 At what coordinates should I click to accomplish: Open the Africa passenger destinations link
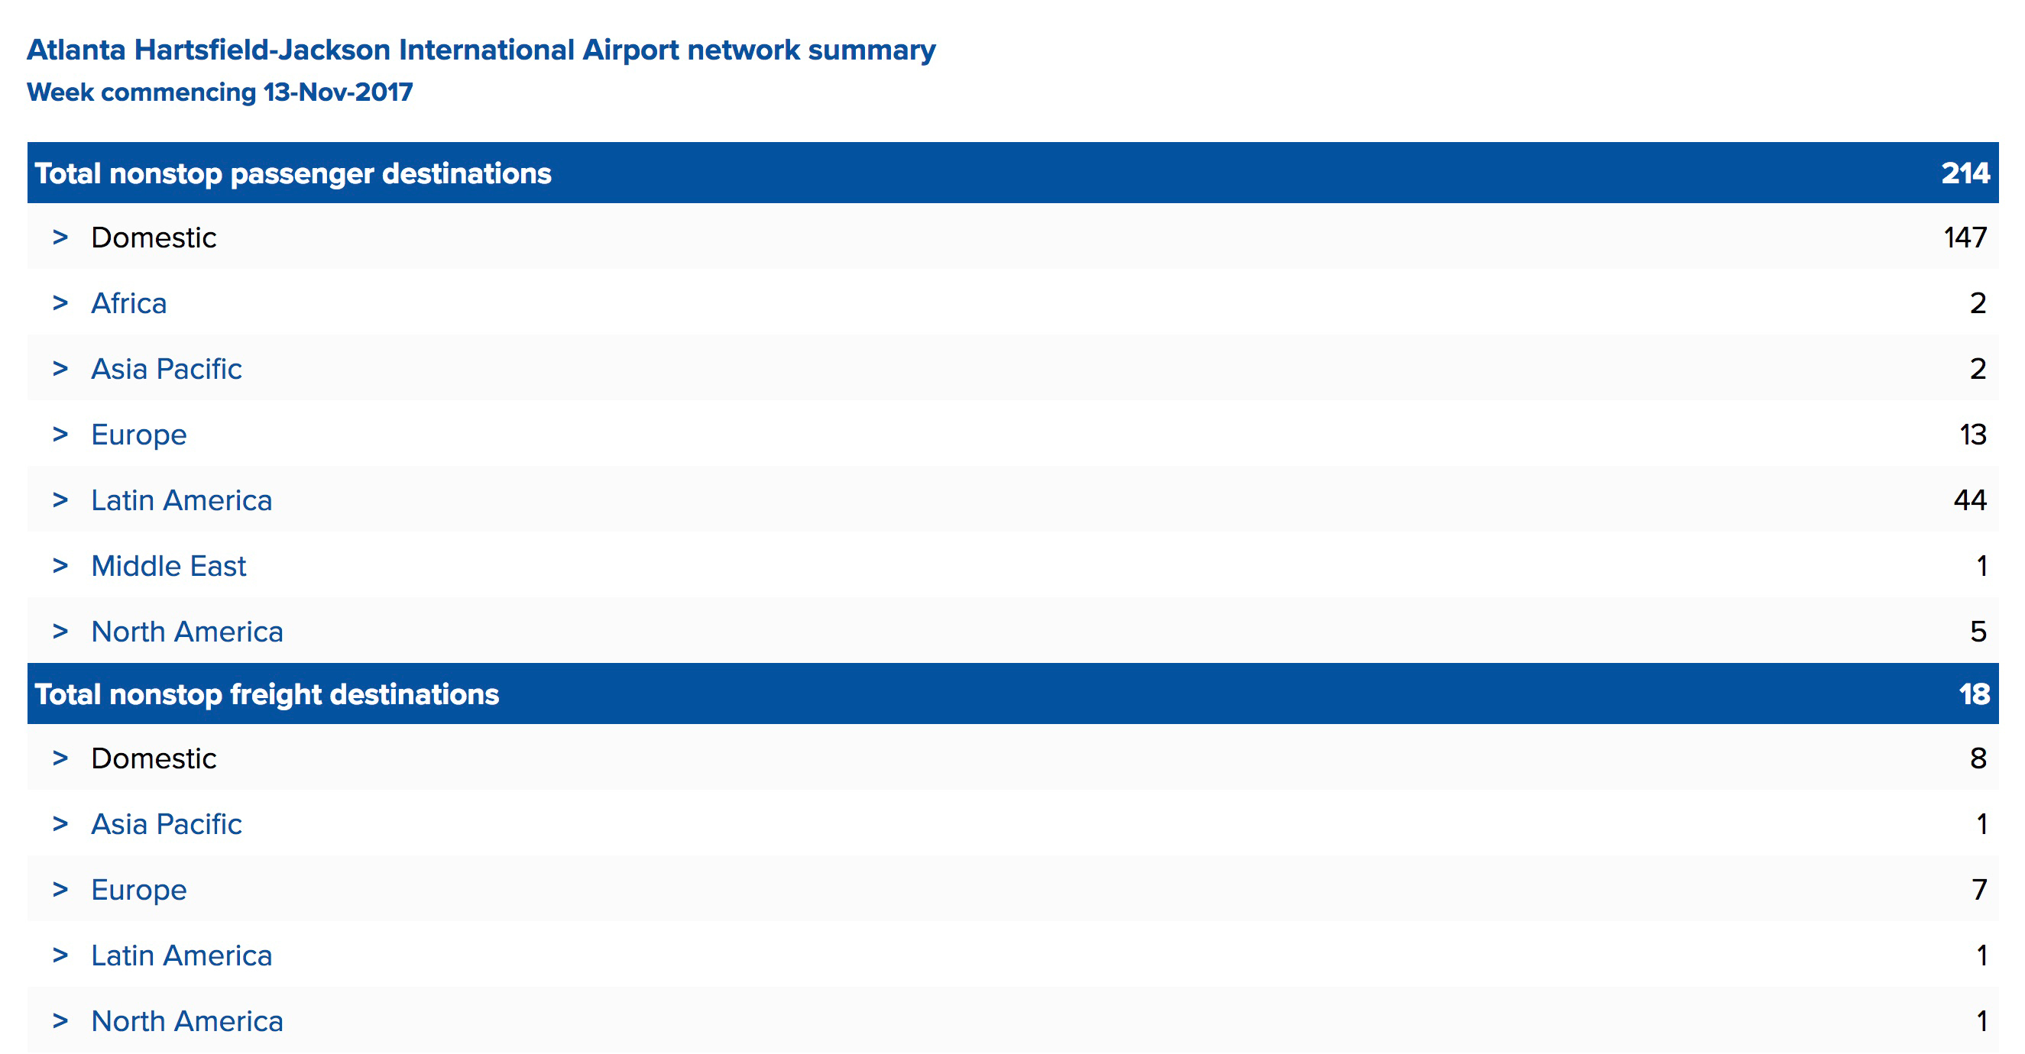coord(129,303)
